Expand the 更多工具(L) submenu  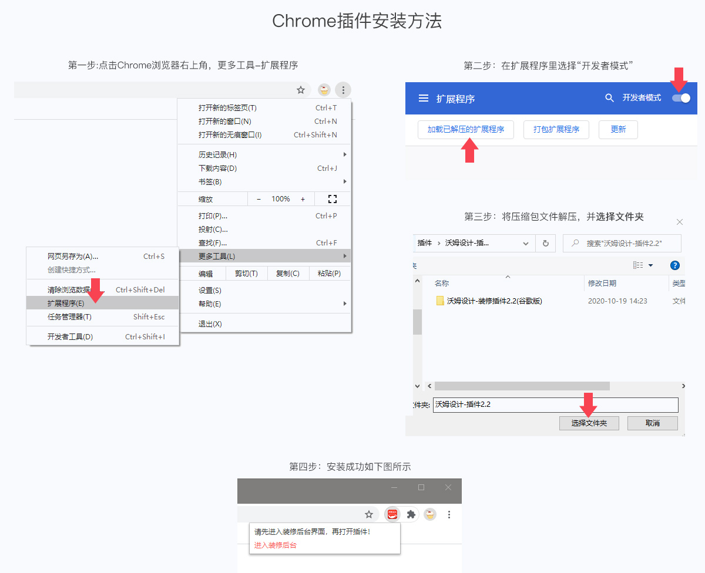click(x=264, y=256)
